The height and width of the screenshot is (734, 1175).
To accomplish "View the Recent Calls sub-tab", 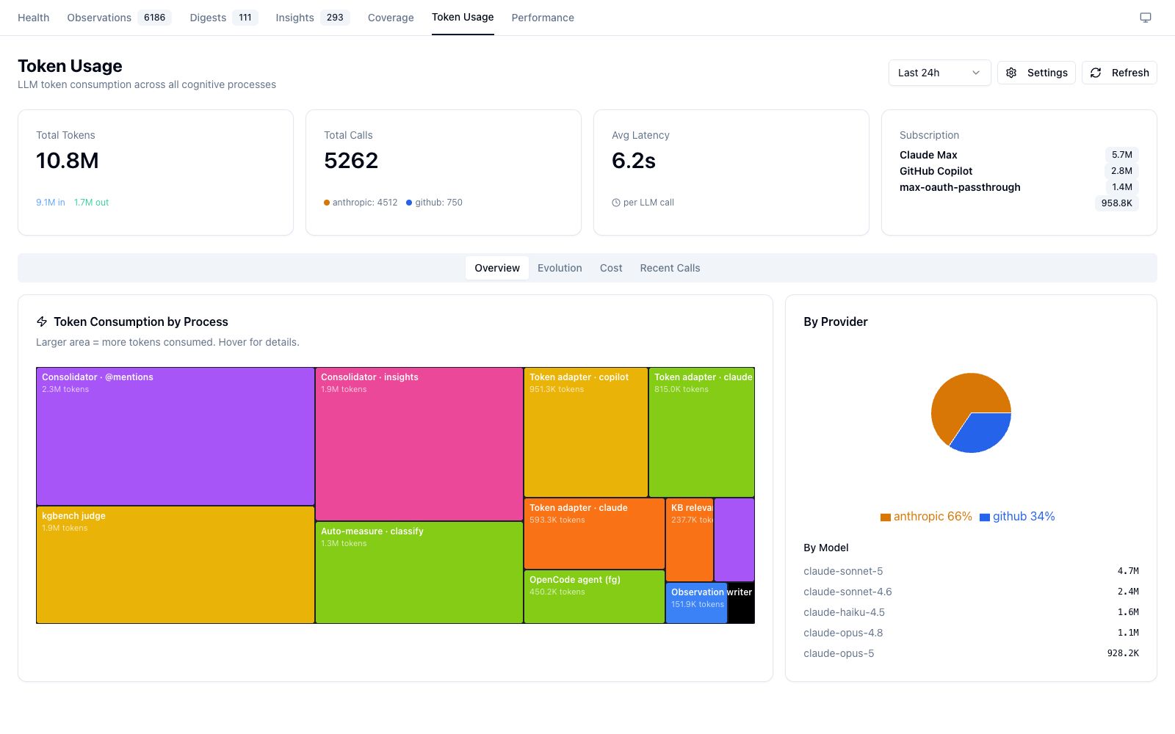I will click(670, 268).
